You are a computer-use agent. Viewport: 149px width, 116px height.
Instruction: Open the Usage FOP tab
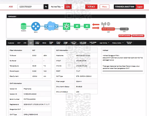[x=66, y=43]
